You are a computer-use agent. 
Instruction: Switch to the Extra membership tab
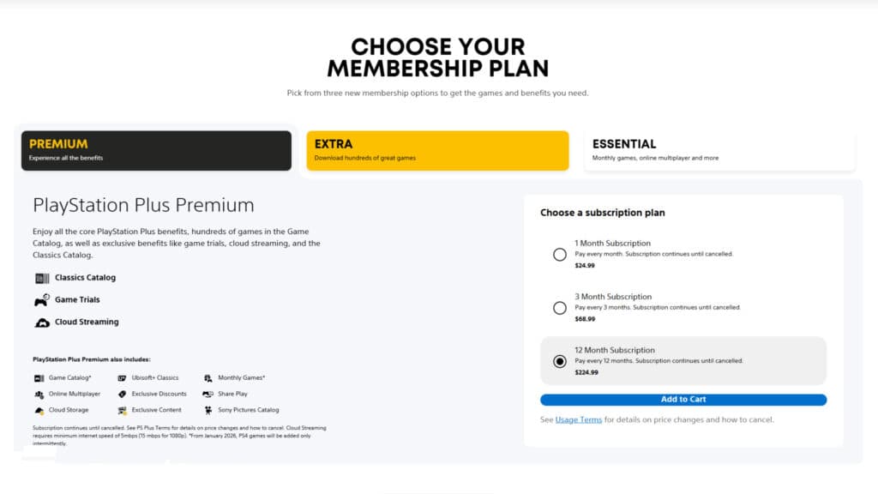437,150
